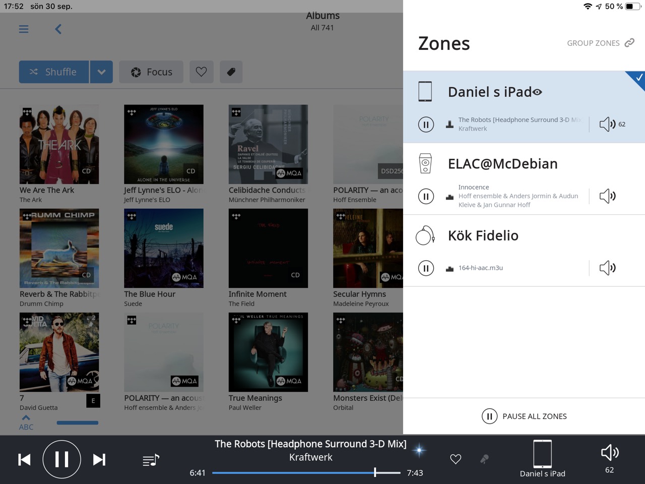The height and width of the screenshot is (484, 645).
Task: Pause playback in ELAC@McDebian zone
Action: click(426, 196)
